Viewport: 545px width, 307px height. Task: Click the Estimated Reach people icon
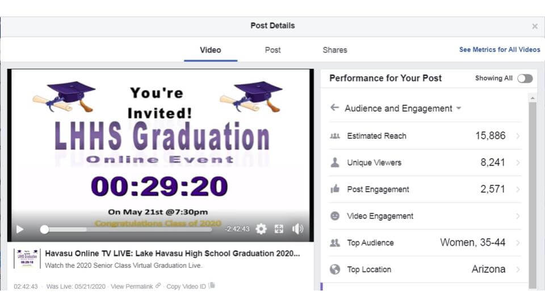335,136
